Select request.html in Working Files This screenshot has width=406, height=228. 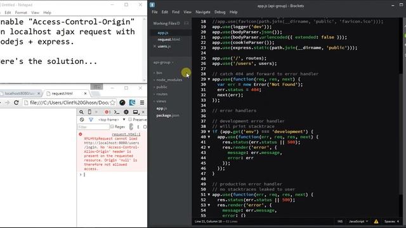click(x=169, y=39)
